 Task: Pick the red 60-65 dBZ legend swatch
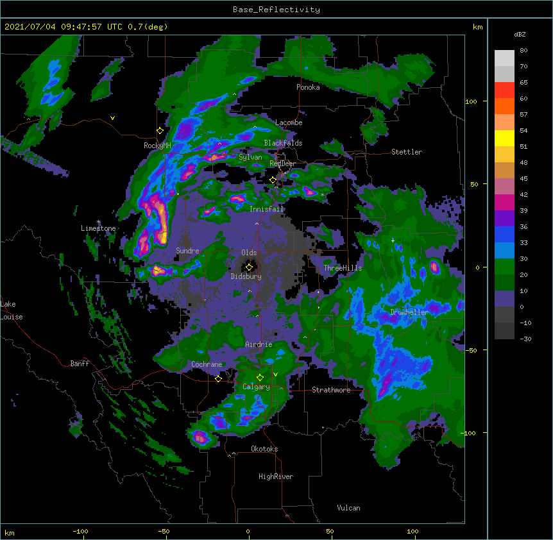[x=504, y=90]
